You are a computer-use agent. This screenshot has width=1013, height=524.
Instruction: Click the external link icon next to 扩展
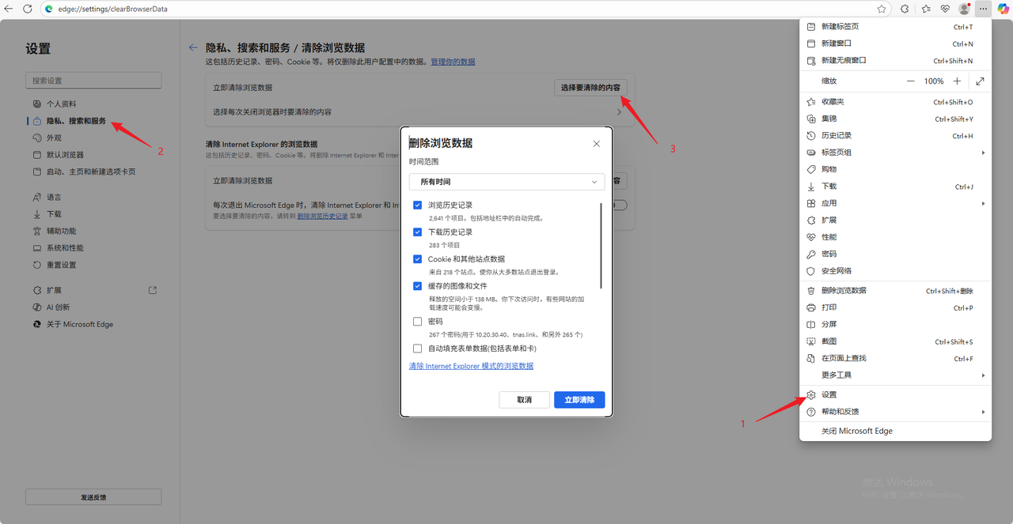153,290
